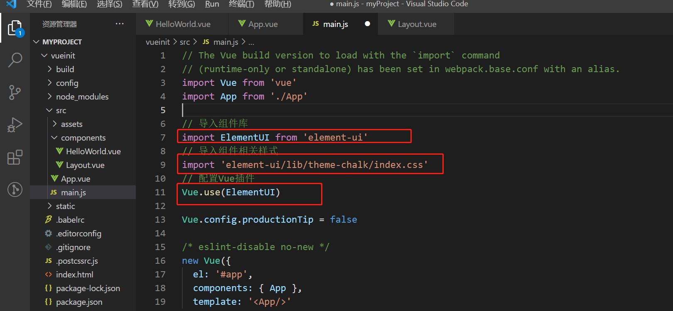Open package.json in the file tree
Image resolution: width=673 pixels, height=311 pixels.
[x=79, y=302]
